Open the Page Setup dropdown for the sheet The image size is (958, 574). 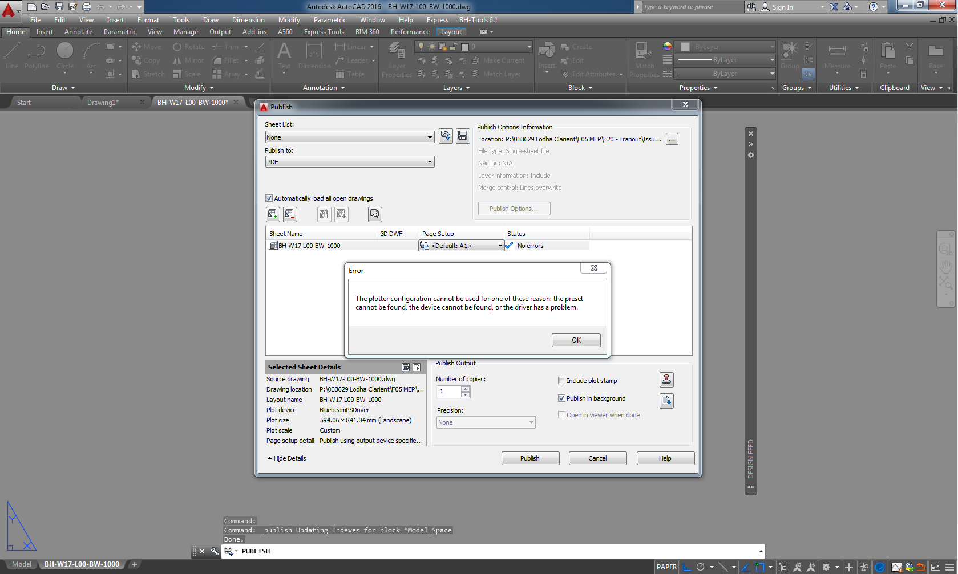coord(499,245)
